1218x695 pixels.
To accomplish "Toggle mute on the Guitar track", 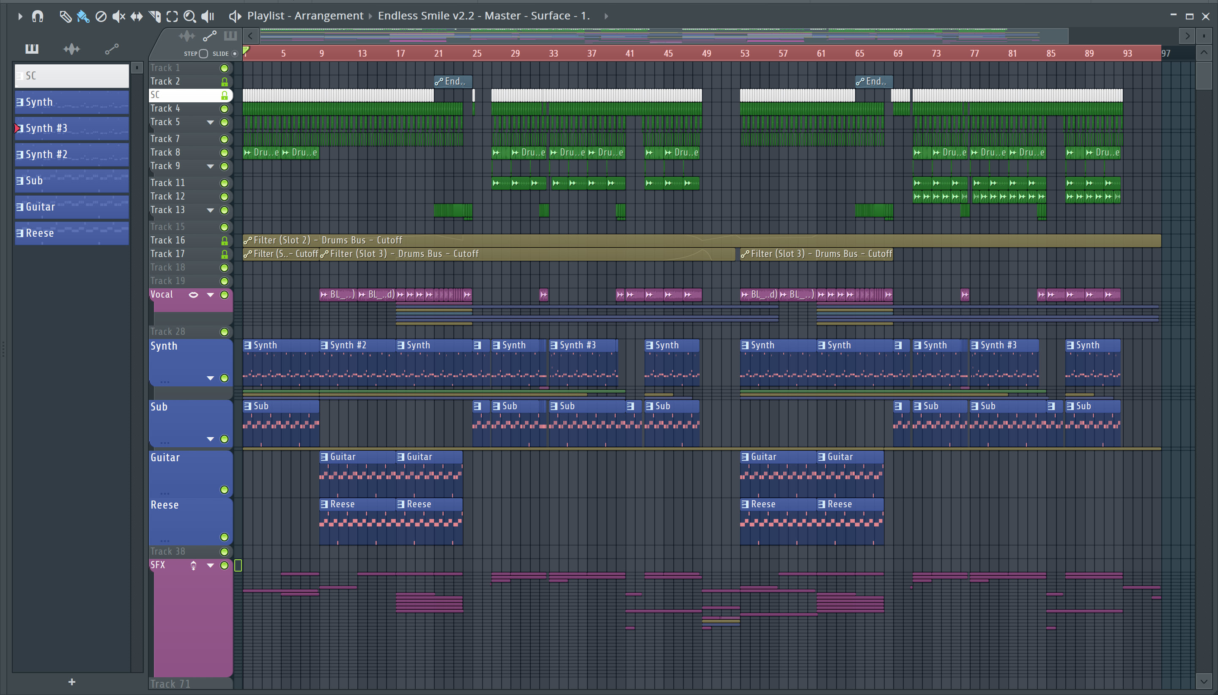I will [224, 490].
